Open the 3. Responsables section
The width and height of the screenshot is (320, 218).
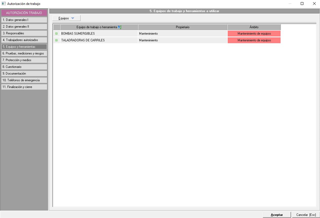[x=24, y=33]
